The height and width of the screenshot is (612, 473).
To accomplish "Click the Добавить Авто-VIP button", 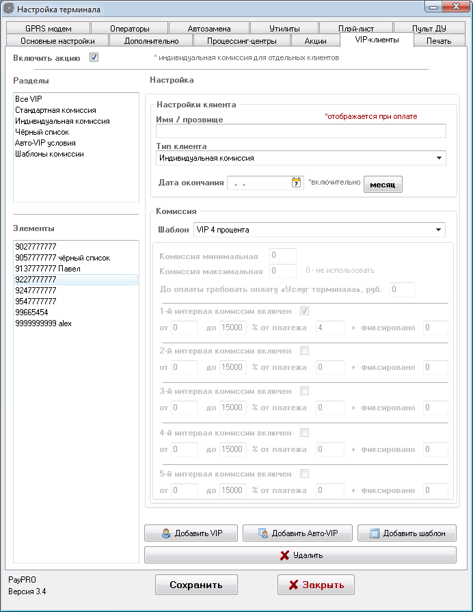I will tap(297, 533).
